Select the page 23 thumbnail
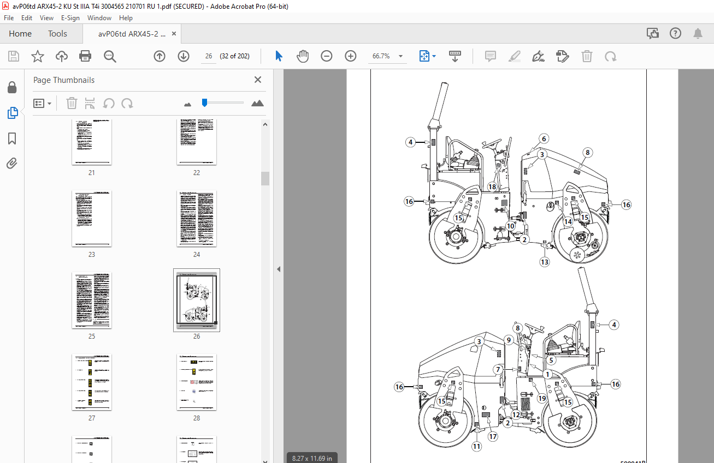The height and width of the screenshot is (463, 714). [92, 219]
